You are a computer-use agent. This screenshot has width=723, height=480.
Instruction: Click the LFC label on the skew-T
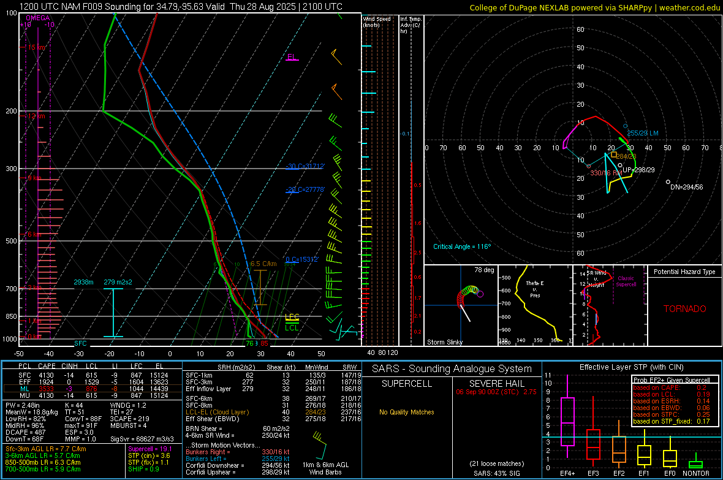click(x=292, y=316)
